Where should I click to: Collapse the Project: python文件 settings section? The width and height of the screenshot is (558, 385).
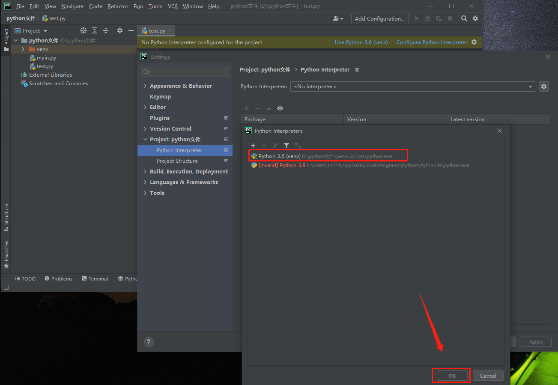point(145,139)
